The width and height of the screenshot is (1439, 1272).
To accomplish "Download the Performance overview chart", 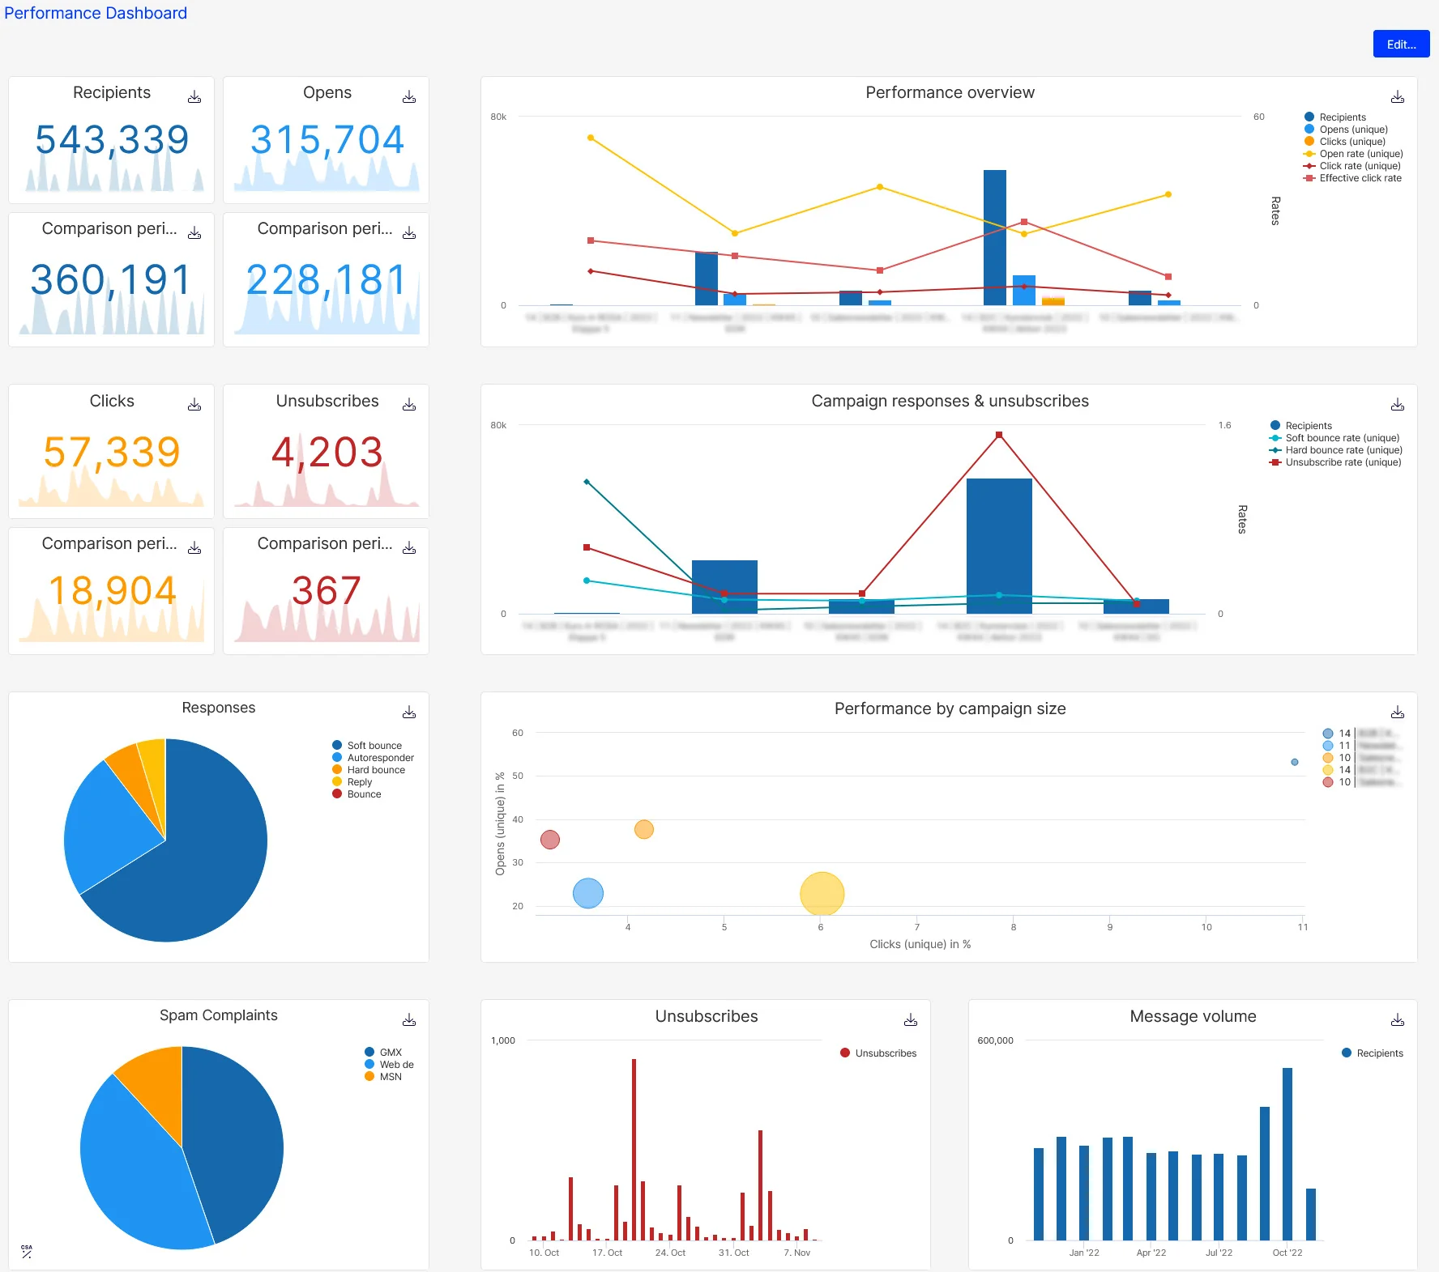I will coord(1398,96).
